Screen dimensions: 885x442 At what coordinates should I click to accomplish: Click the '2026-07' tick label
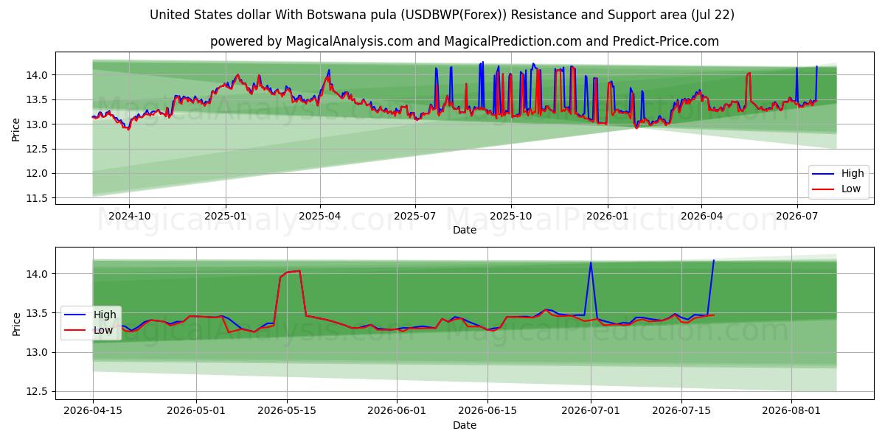[x=796, y=216]
